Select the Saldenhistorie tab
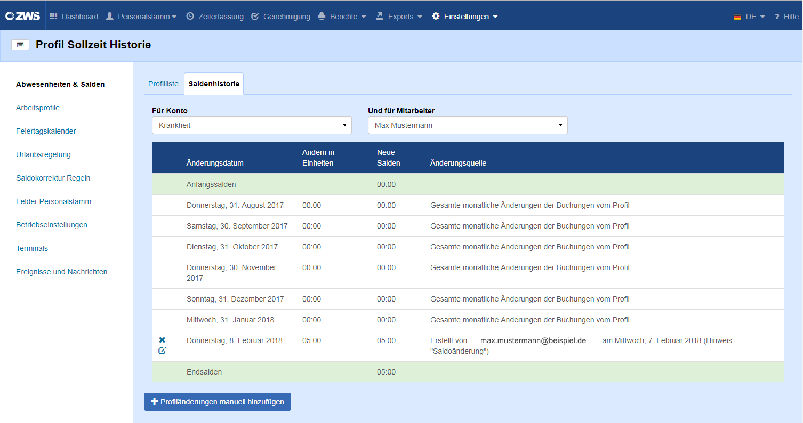The width and height of the screenshot is (803, 423). (214, 84)
